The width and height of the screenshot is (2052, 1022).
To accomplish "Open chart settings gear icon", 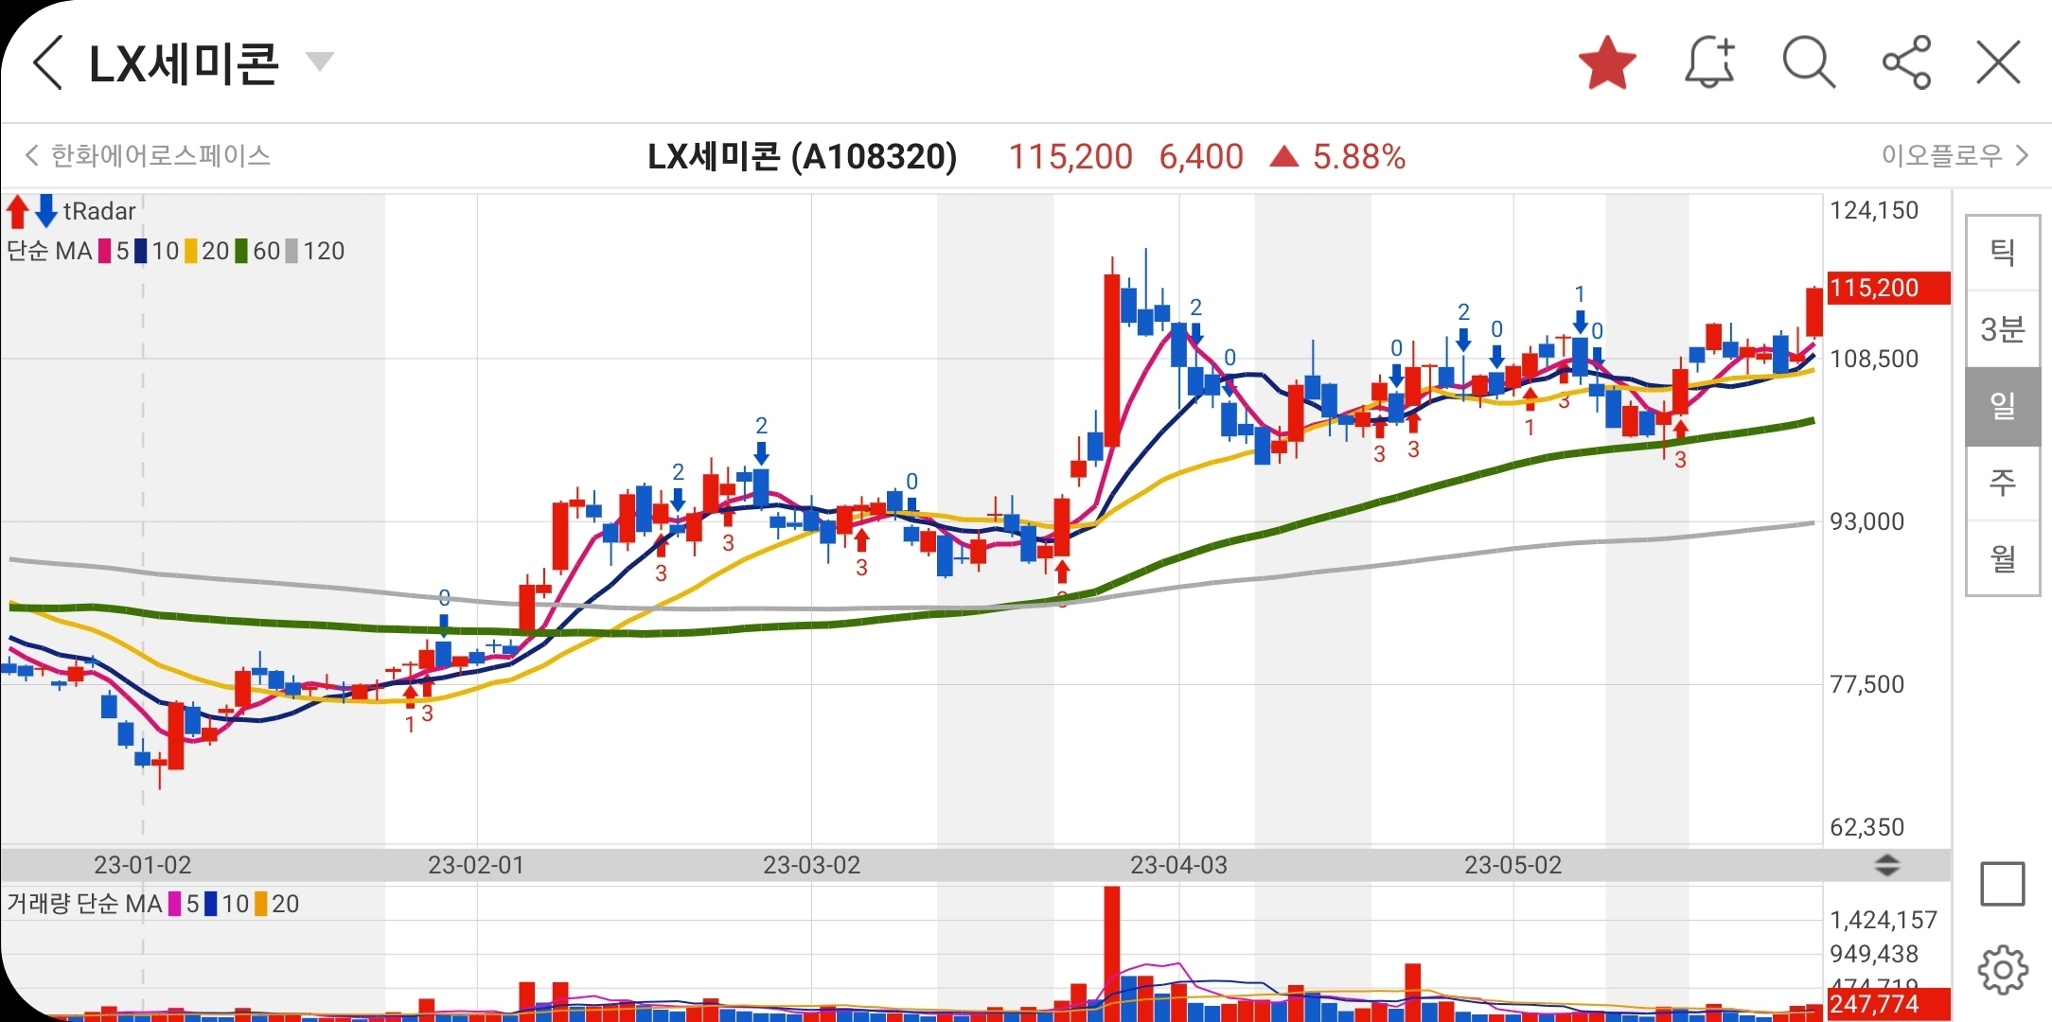I will (x=2003, y=969).
